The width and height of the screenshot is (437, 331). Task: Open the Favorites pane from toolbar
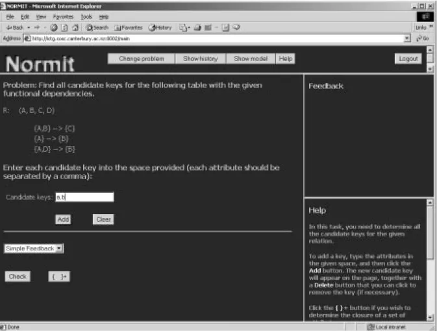pos(129,27)
